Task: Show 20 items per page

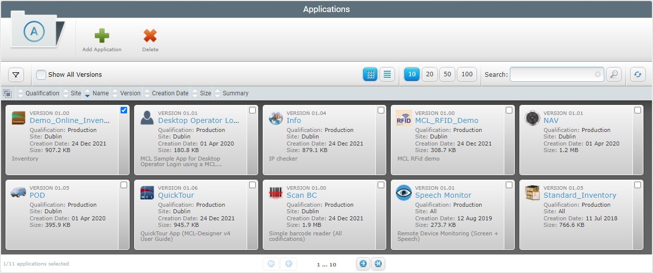Action: pyautogui.click(x=429, y=74)
